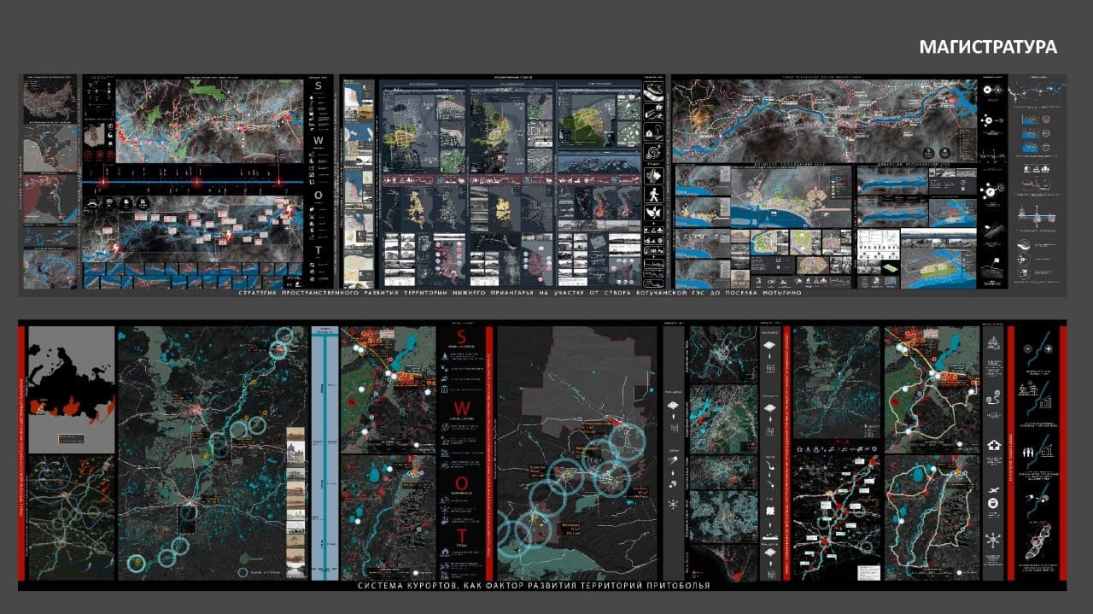The height and width of the screenshot is (614, 1093).
Task: Click the arrow icon above the pedestrian icon
Action: [653, 177]
